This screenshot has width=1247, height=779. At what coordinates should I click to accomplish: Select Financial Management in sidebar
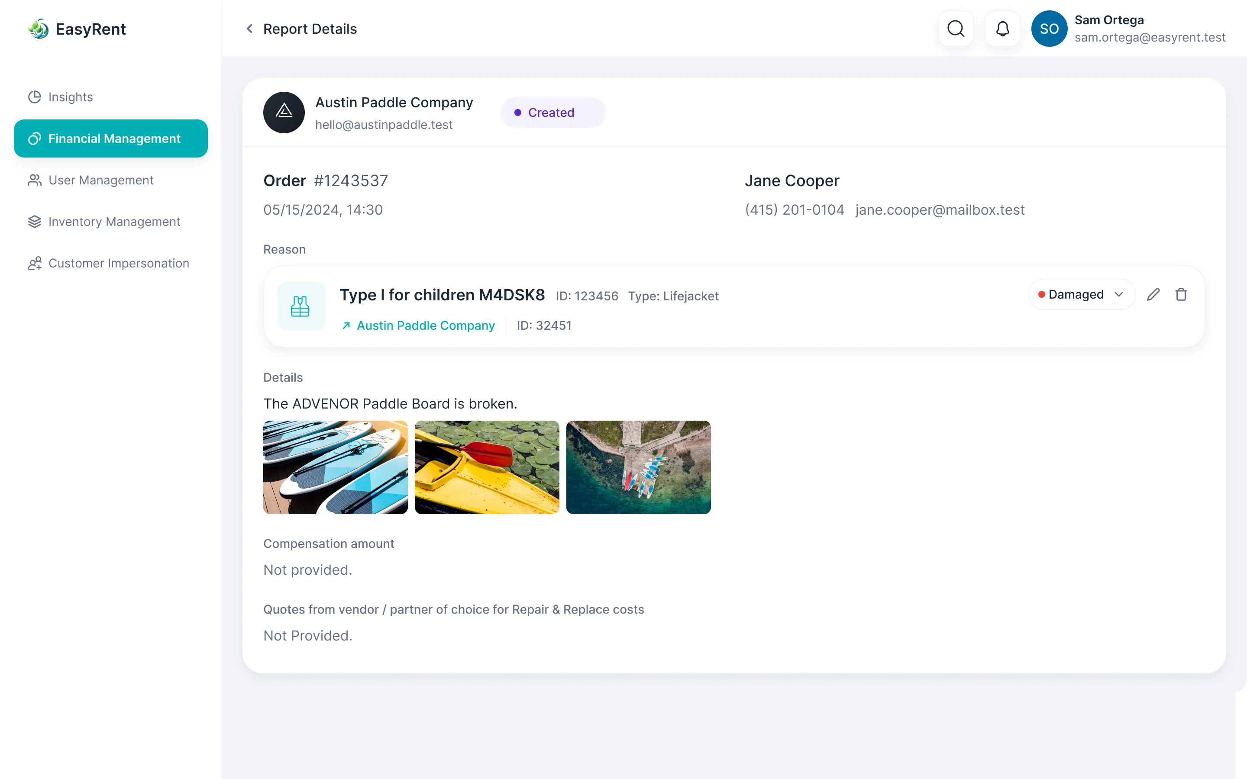(x=111, y=138)
